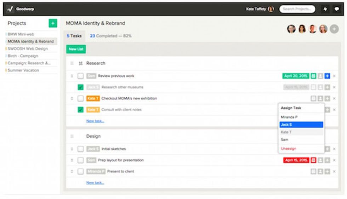
Task: Click blue plus icon on Review previous work
Action: click(327, 76)
